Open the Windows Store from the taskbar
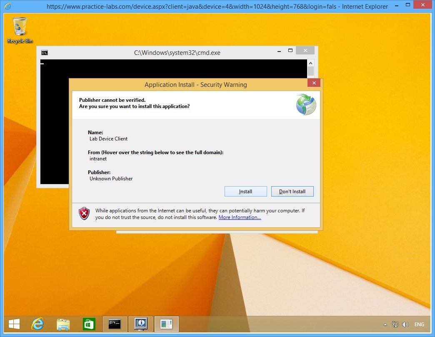435x337 pixels. coord(89,324)
